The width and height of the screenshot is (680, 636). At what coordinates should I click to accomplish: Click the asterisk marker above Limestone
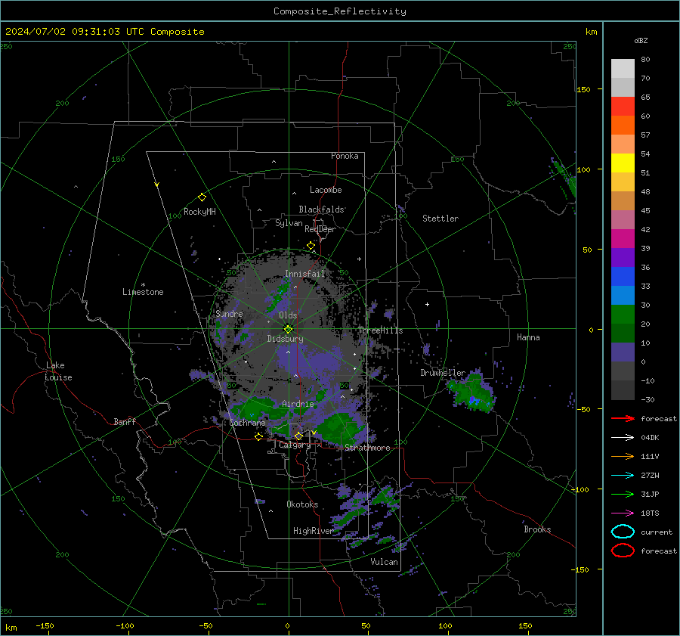point(143,285)
